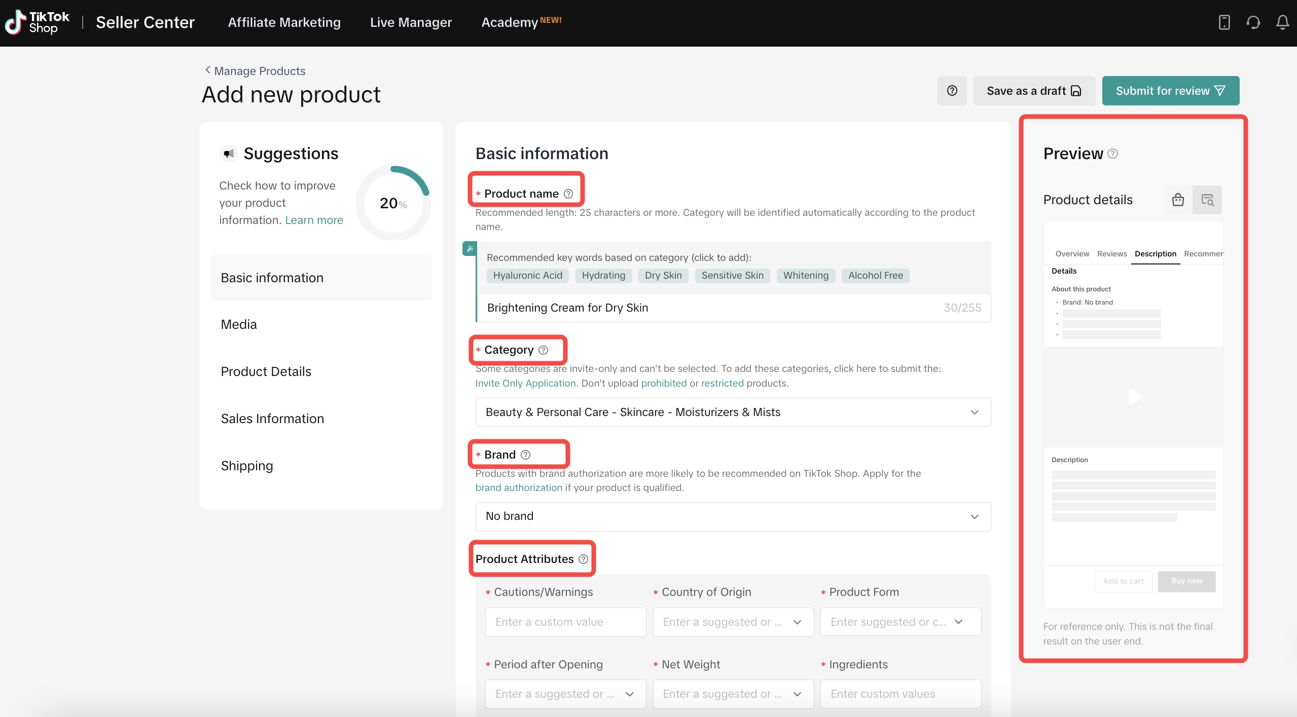Open the Country of Origin dropdown
1297x717 pixels.
point(733,622)
